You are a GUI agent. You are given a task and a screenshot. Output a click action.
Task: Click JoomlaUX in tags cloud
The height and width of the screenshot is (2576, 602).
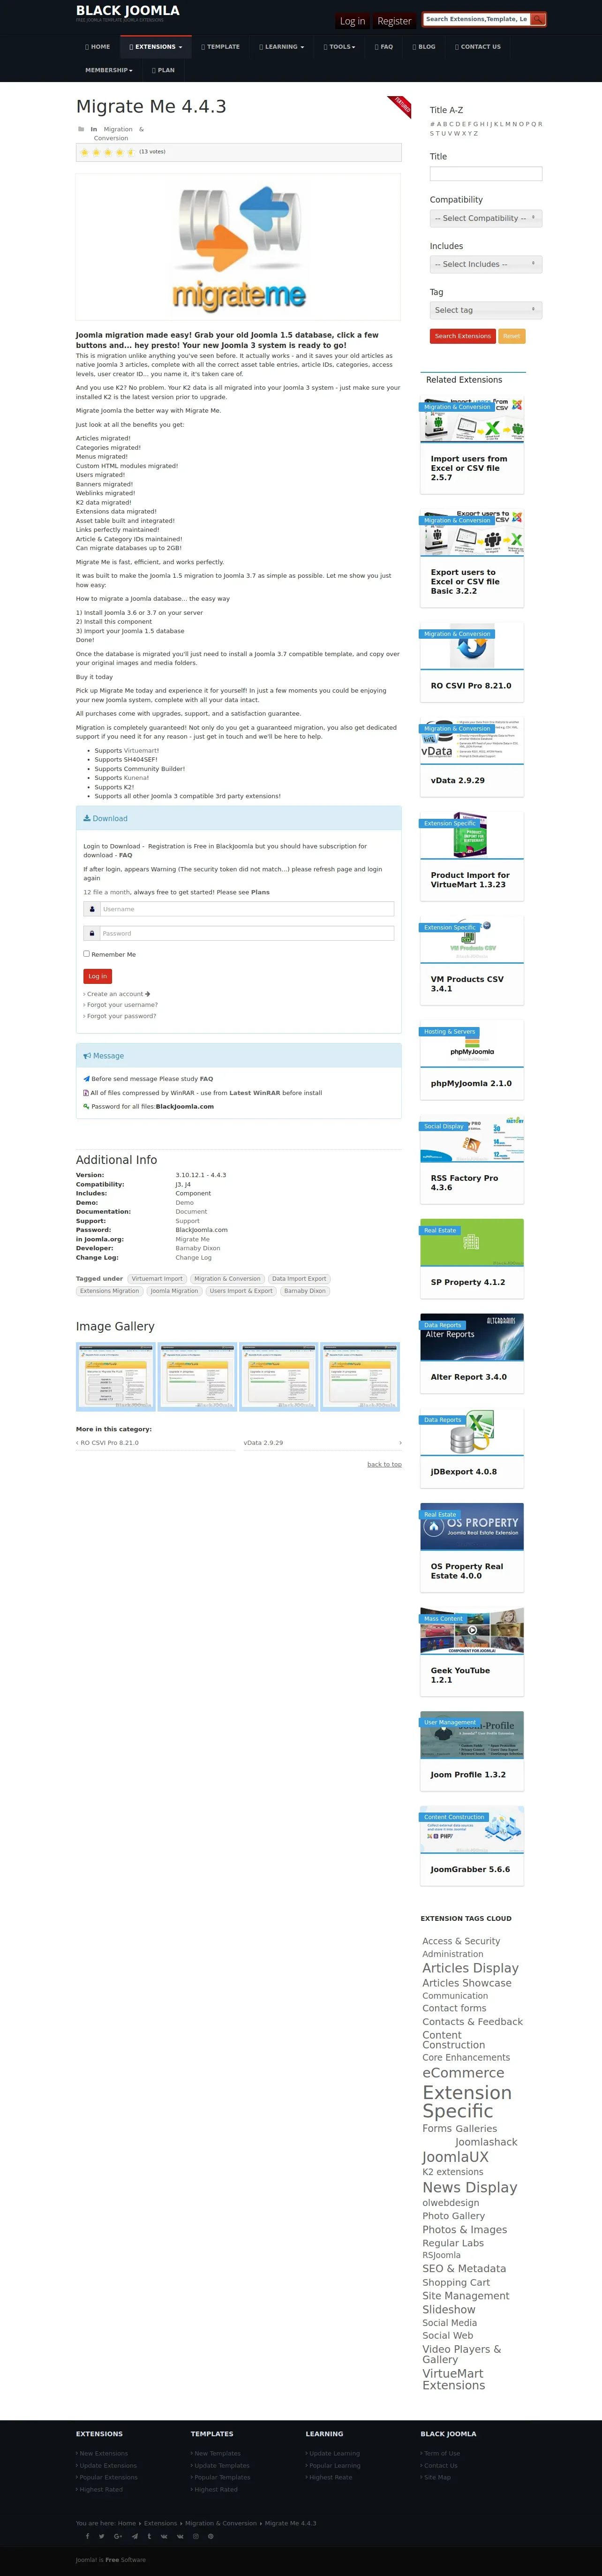(x=455, y=2157)
